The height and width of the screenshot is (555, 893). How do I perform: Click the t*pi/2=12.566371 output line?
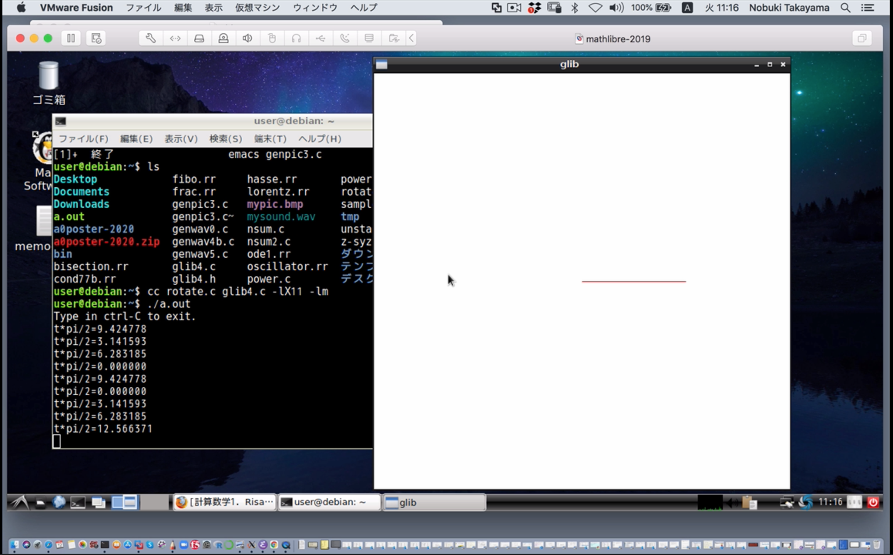pos(103,428)
